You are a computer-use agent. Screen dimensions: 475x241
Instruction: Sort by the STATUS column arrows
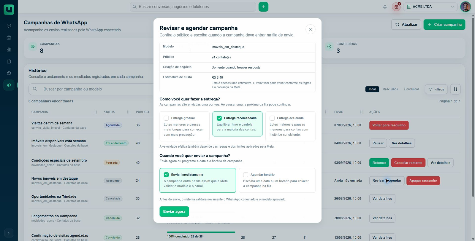[x=128, y=112]
